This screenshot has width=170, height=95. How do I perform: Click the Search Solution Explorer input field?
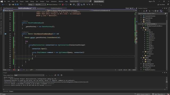coord(151,13)
